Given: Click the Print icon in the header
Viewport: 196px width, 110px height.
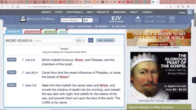Looking at the screenshot, I should [x=172, y=19].
